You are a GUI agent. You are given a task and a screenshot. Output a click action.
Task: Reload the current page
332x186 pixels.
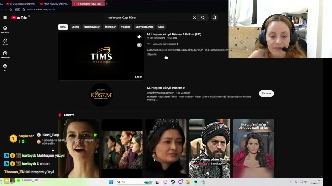pyautogui.click(x=11, y=10)
